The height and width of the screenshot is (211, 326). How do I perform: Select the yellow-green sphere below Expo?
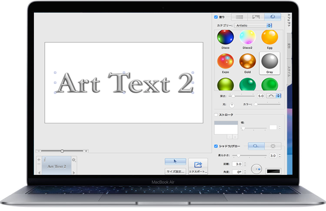tap(225, 84)
